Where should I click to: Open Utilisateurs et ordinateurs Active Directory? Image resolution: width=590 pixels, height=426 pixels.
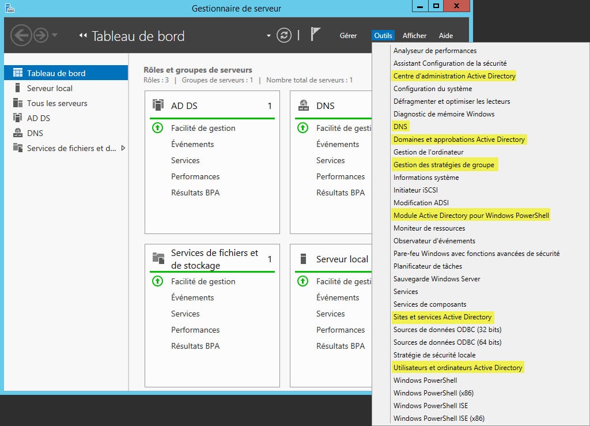click(x=458, y=367)
